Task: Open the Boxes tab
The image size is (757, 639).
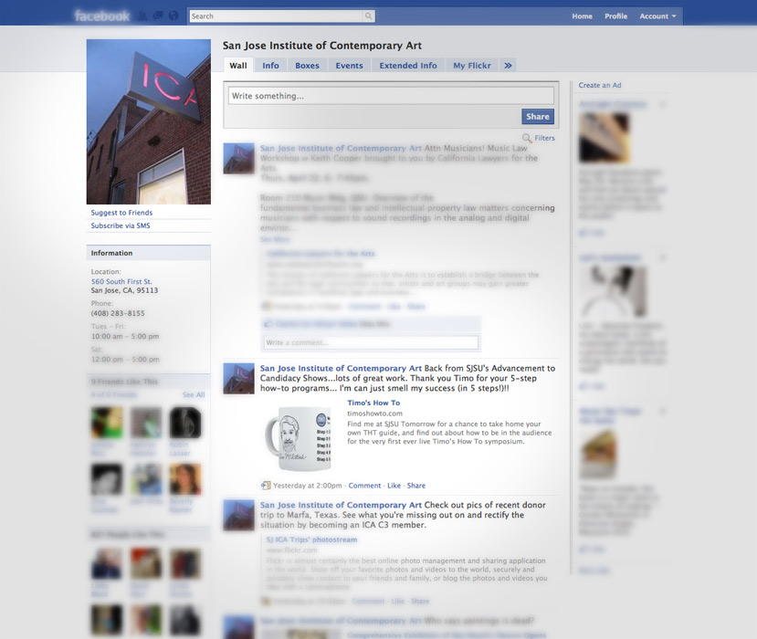Action: pos(307,66)
